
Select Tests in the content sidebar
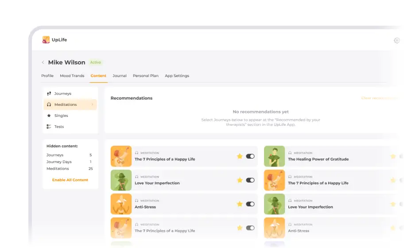[70, 127]
